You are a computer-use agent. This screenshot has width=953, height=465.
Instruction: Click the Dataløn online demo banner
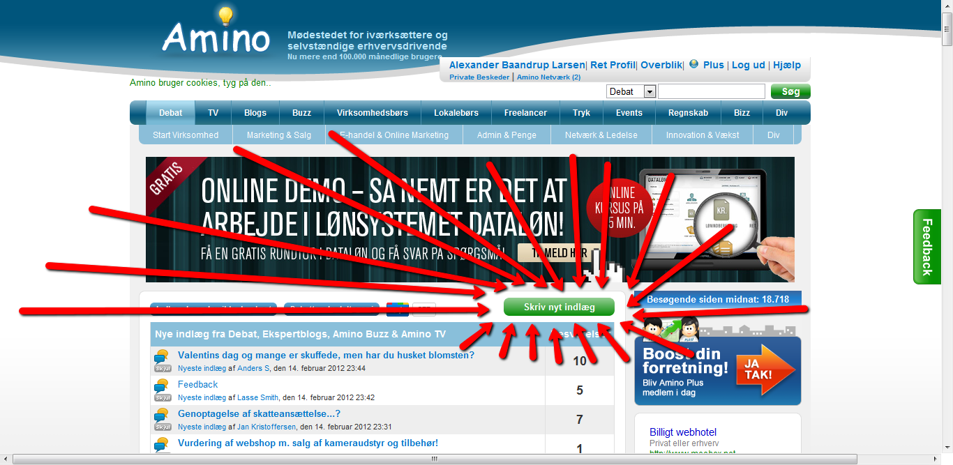tap(470, 219)
